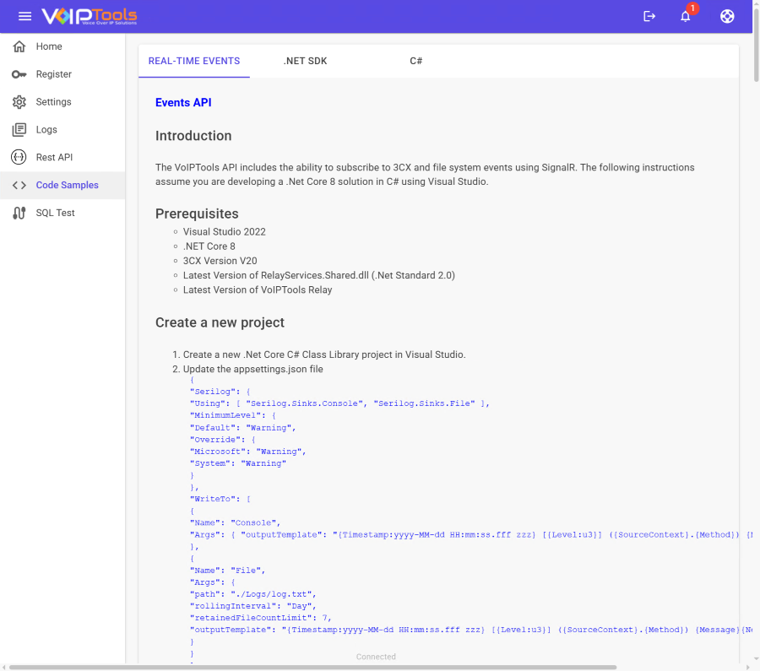The height and width of the screenshot is (671, 760).
Task: Click the Code Samples brackets icon
Action: pos(19,185)
